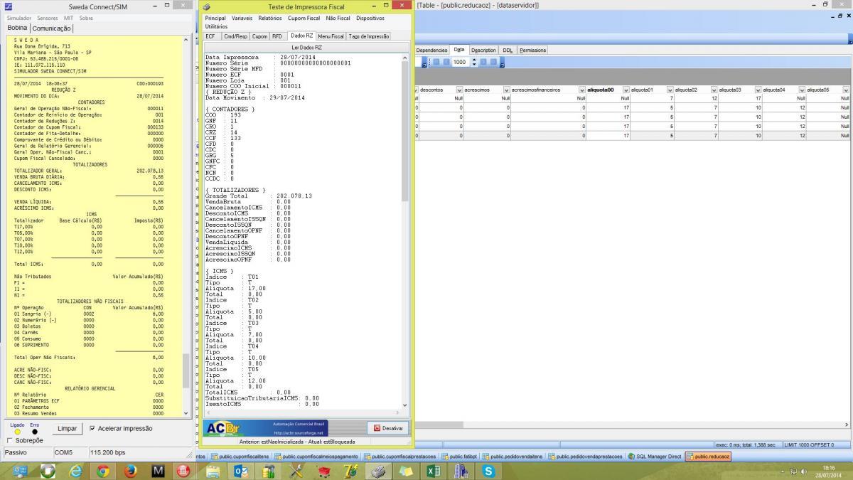Open aliquota00 column filter dropdown
853x480 pixels.
point(626,90)
